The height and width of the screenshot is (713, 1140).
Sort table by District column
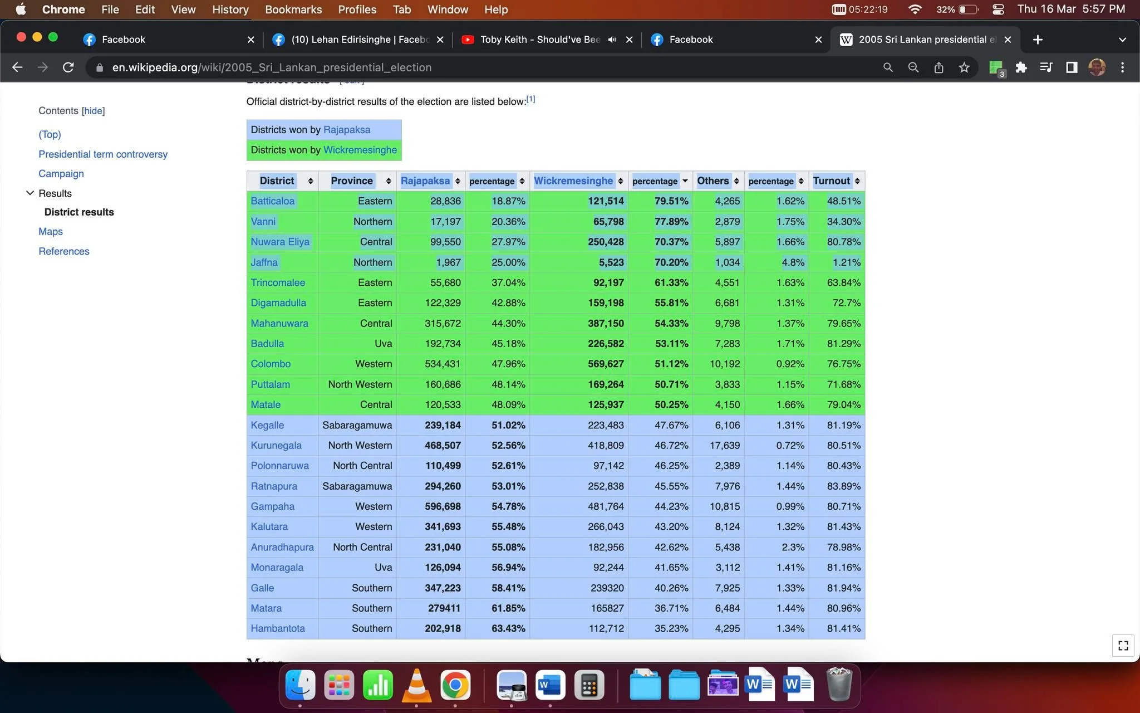[x=283, y=181]
